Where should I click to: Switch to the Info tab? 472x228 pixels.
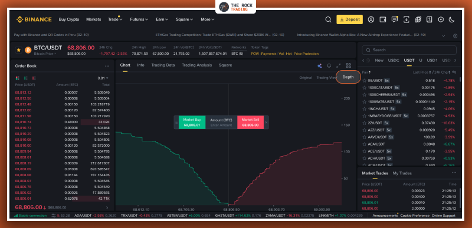click(x=140, y=65)
